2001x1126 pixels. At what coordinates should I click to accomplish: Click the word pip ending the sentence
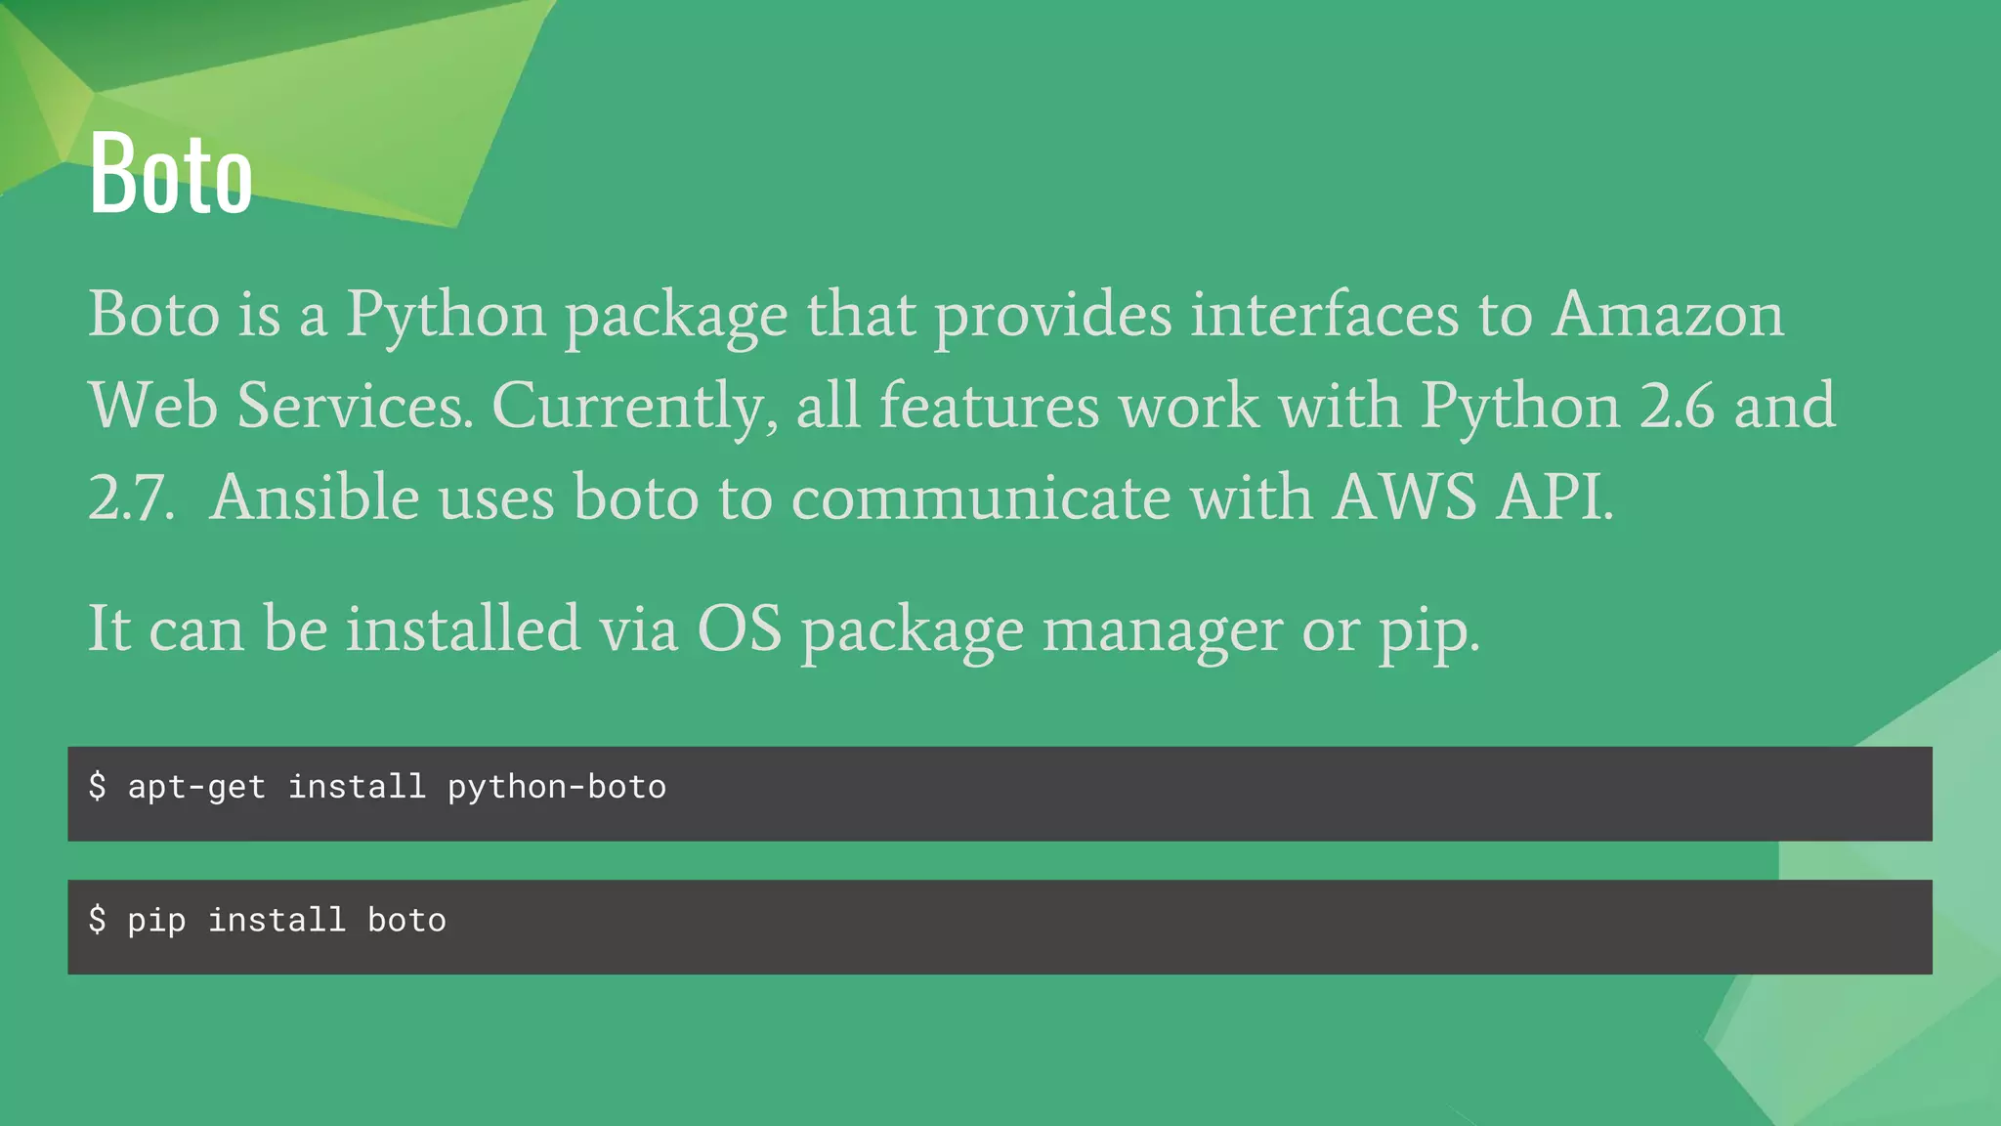point(1426,630)
